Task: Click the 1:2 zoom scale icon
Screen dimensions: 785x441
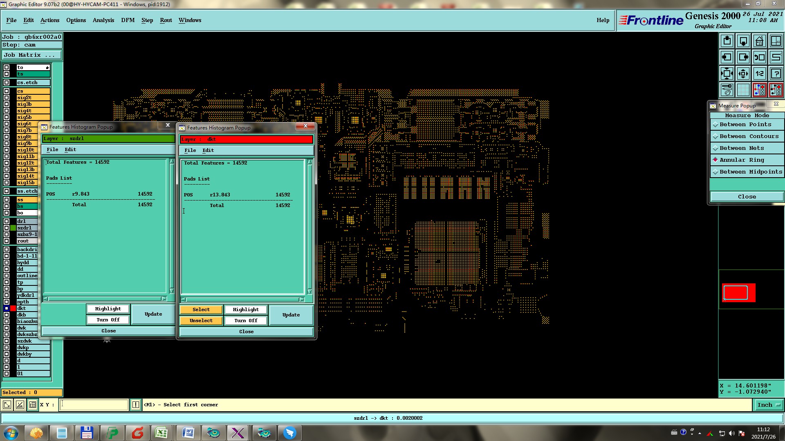Action: (759, 74)
